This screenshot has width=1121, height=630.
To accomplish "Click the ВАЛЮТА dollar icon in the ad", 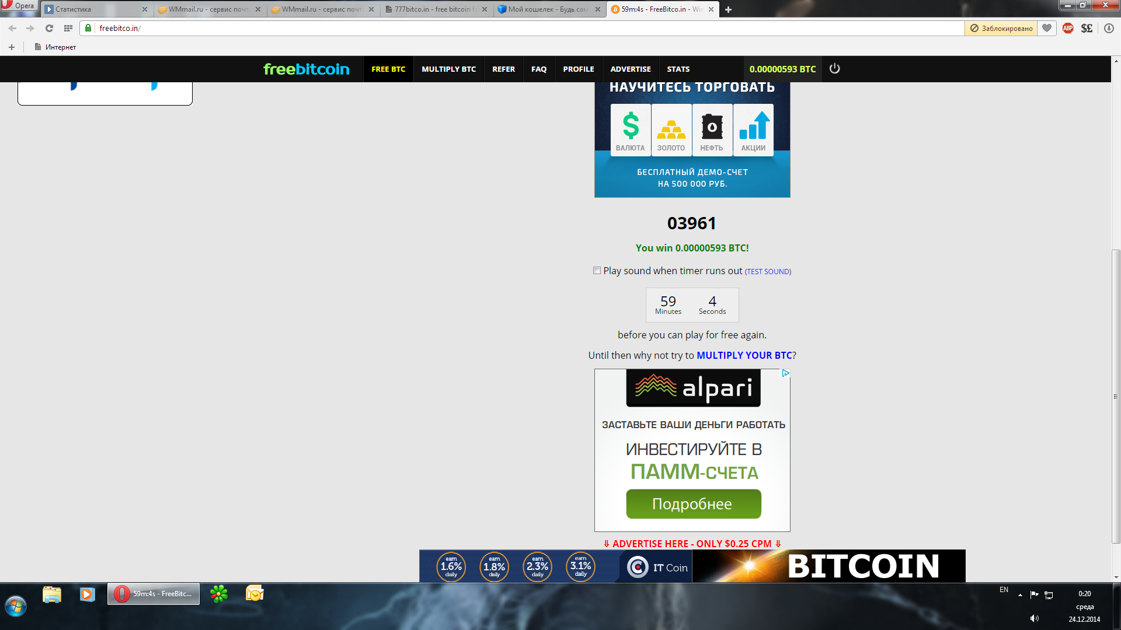I will pos(631,130).
